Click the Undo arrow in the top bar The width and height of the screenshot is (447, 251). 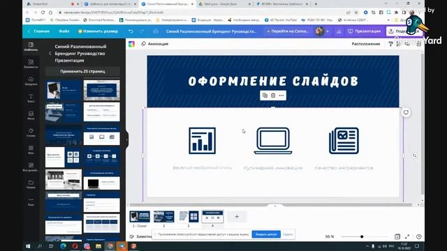tap(131, 31)
